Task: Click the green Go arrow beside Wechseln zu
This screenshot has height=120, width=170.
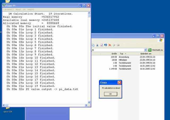Action: [x=150, y=50]
